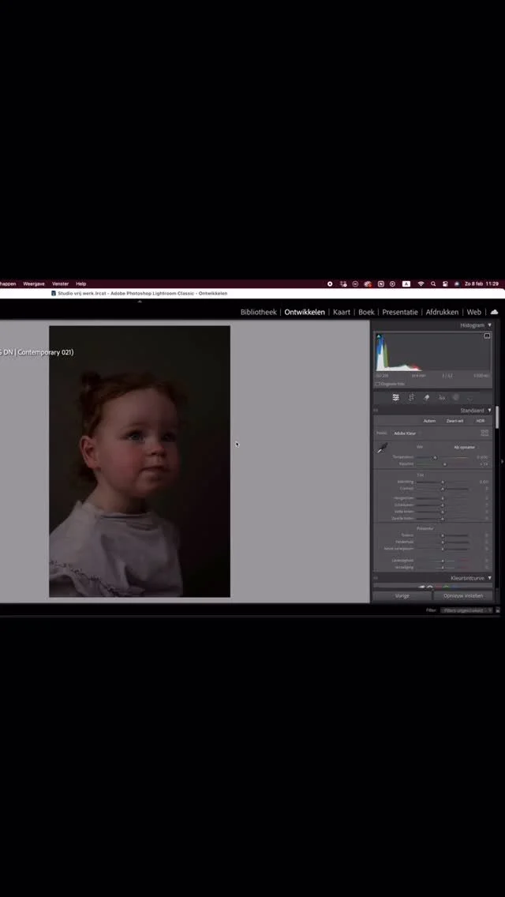Adjust the Kleurtint slider
The height and width of the screenshot is (897, 505).
[x=443, y=464]
